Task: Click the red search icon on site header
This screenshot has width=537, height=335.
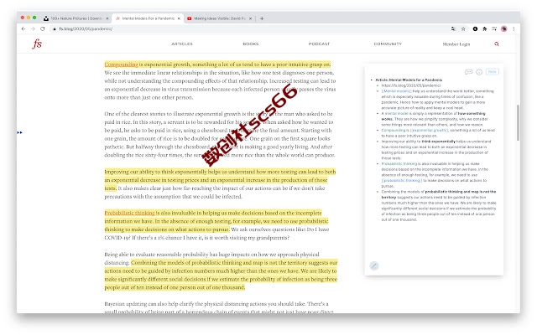Action: click(497, 44)
